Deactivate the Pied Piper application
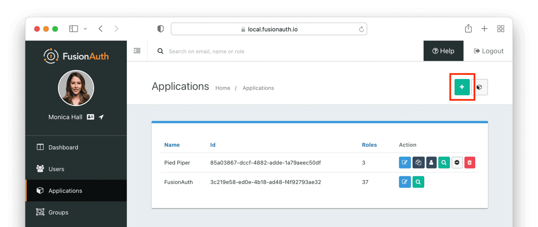Image resolution: width=538 pixels, height=227 pixels. (457, 162)
